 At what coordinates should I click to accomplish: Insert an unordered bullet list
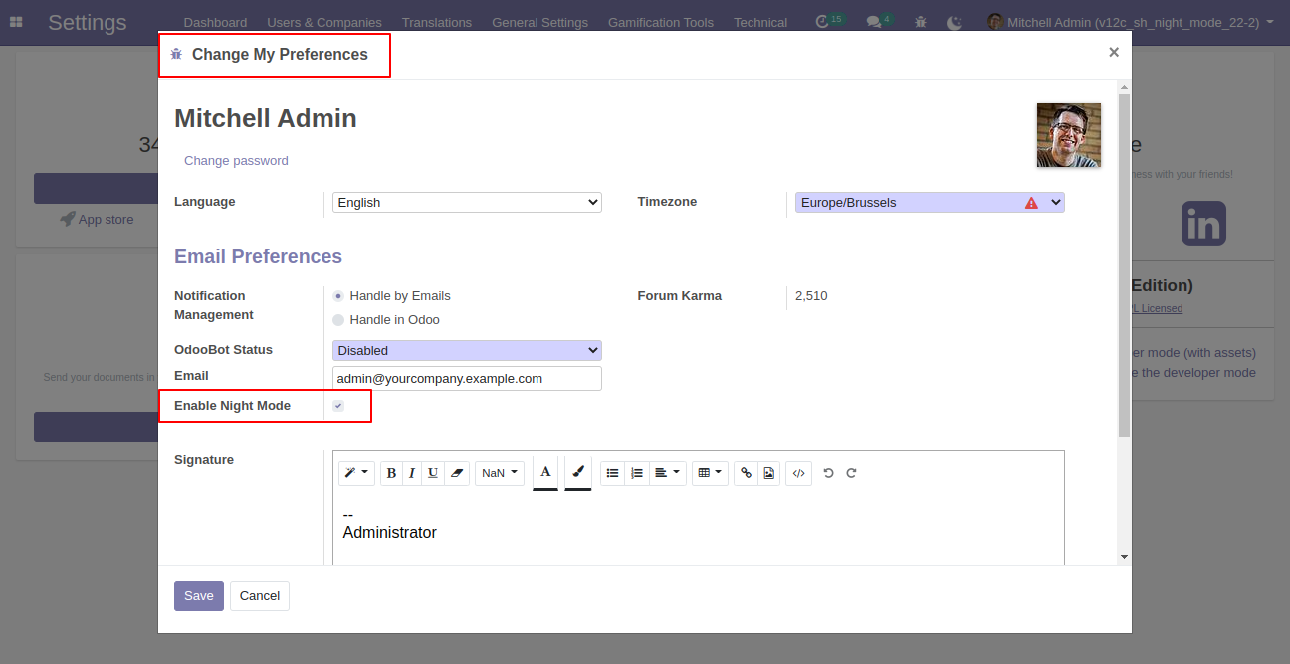612,473
